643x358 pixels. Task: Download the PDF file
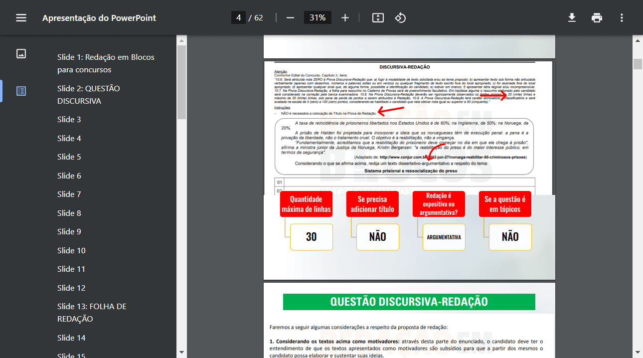point(572,18)
